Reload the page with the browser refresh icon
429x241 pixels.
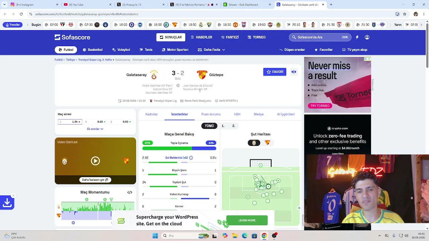pyautogui.click(x=21, y=14)
